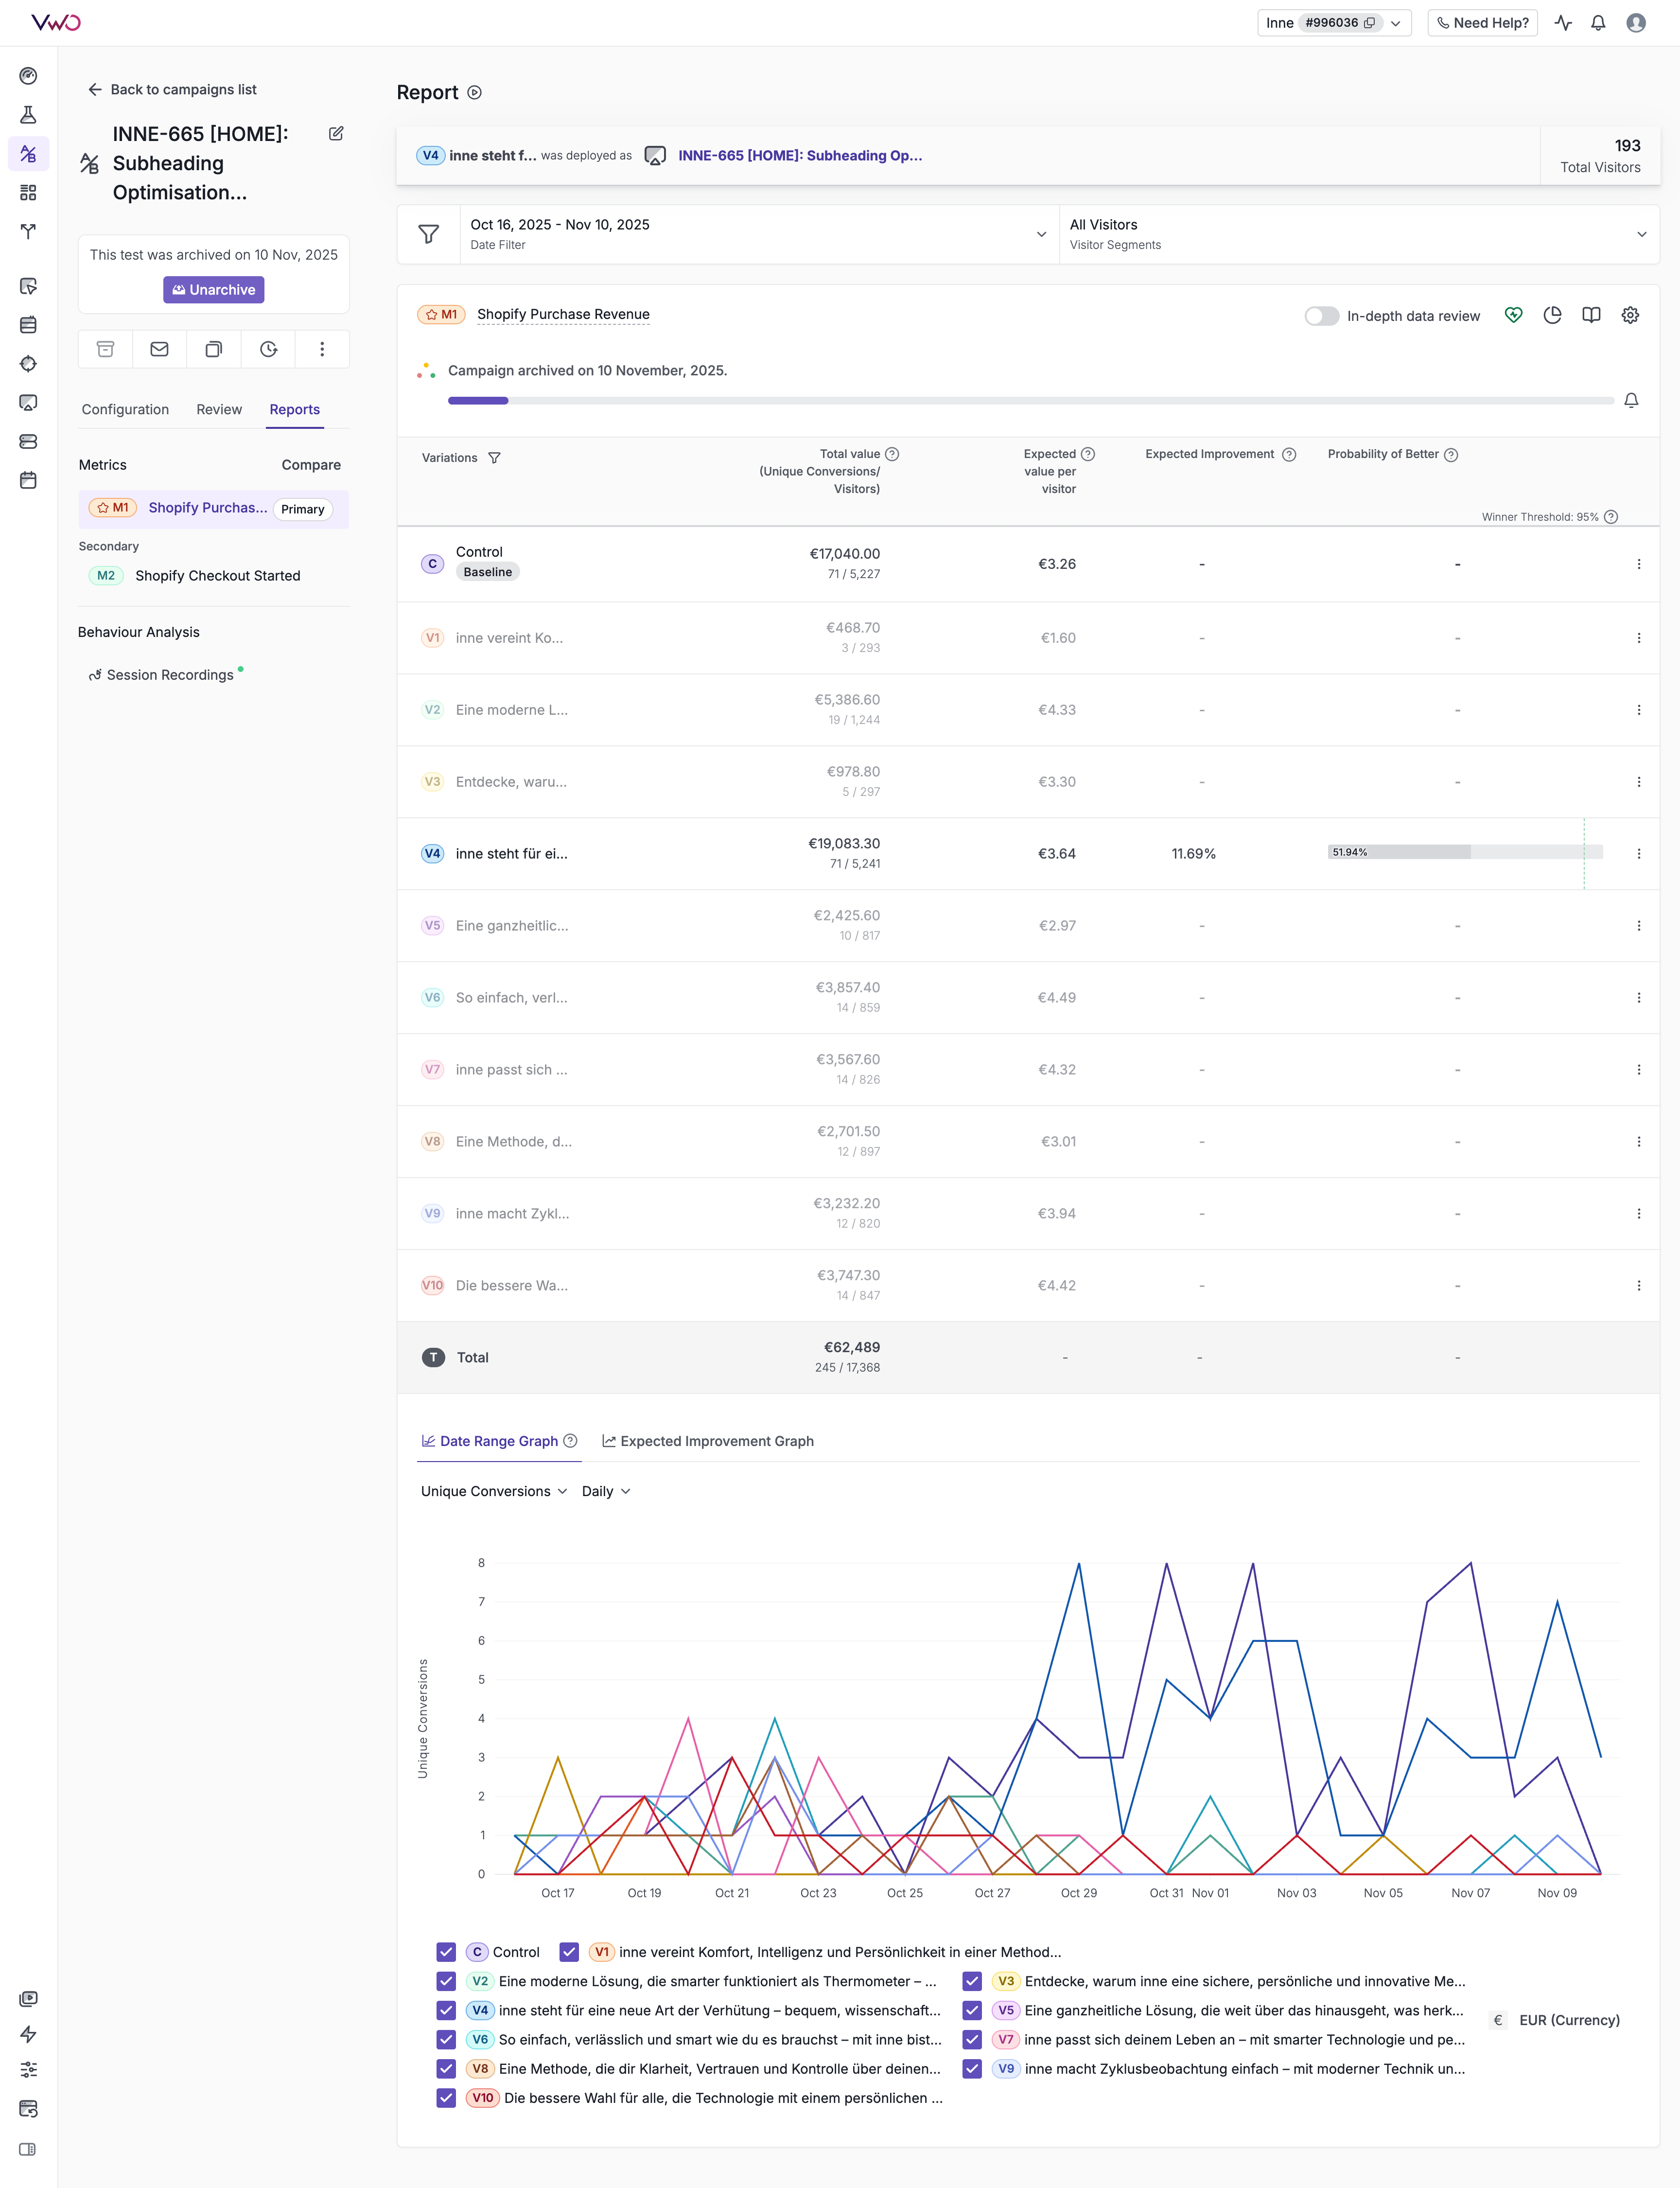
Task: Click the bell icon beside campaign progress bar
Action: click(x=1631, y=400)
